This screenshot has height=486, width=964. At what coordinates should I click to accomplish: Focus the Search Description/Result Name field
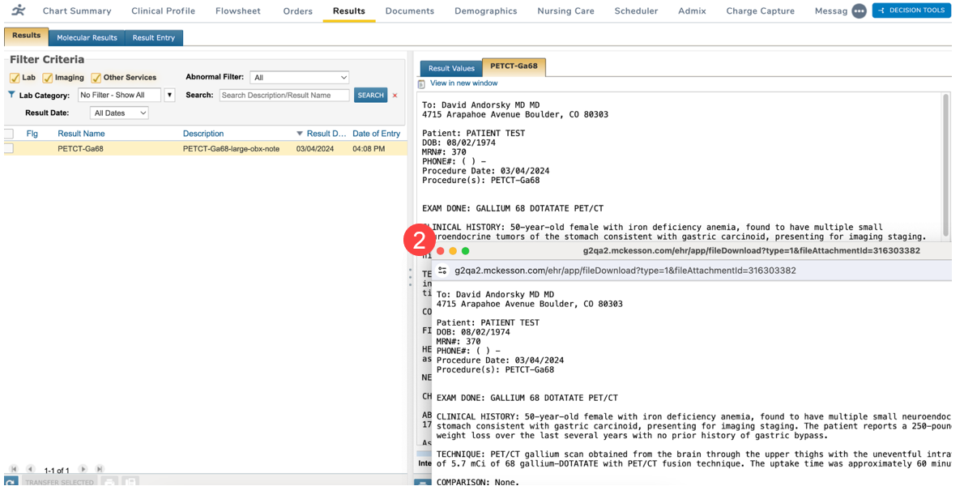coord(284,96)
